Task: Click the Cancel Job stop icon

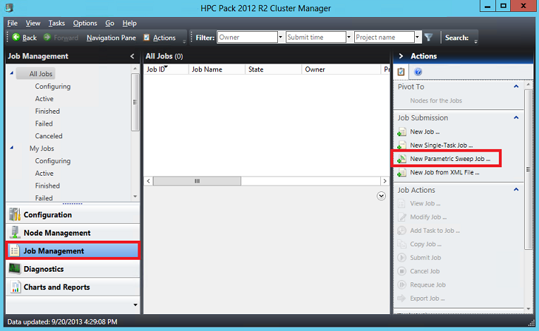Action: pos(401,271)
